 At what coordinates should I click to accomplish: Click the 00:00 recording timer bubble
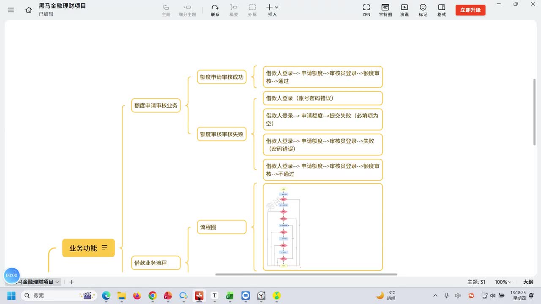[x=11, y=275]
